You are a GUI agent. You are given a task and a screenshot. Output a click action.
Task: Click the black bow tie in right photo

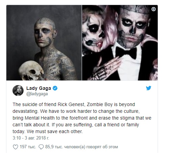pos(126,53)
